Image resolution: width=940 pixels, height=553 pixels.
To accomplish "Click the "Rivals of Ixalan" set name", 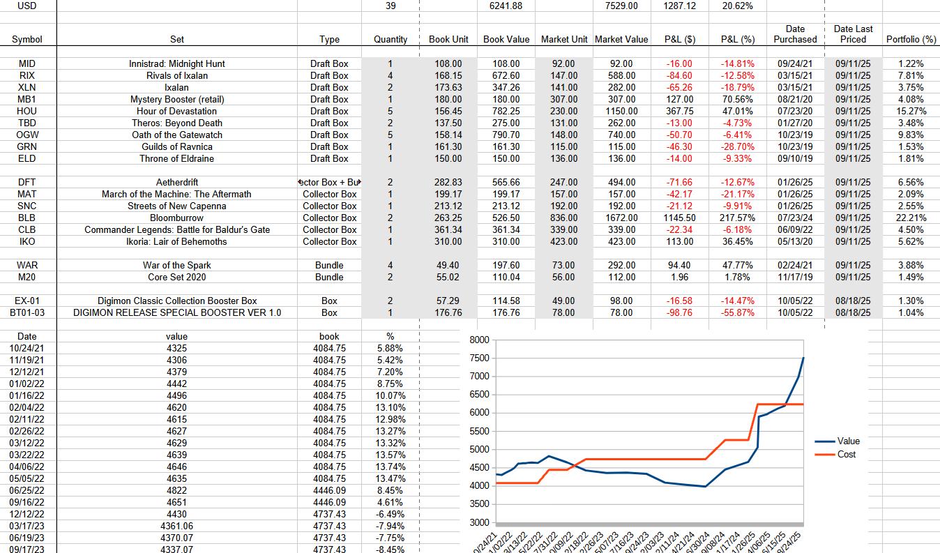I will pos(177,75).
